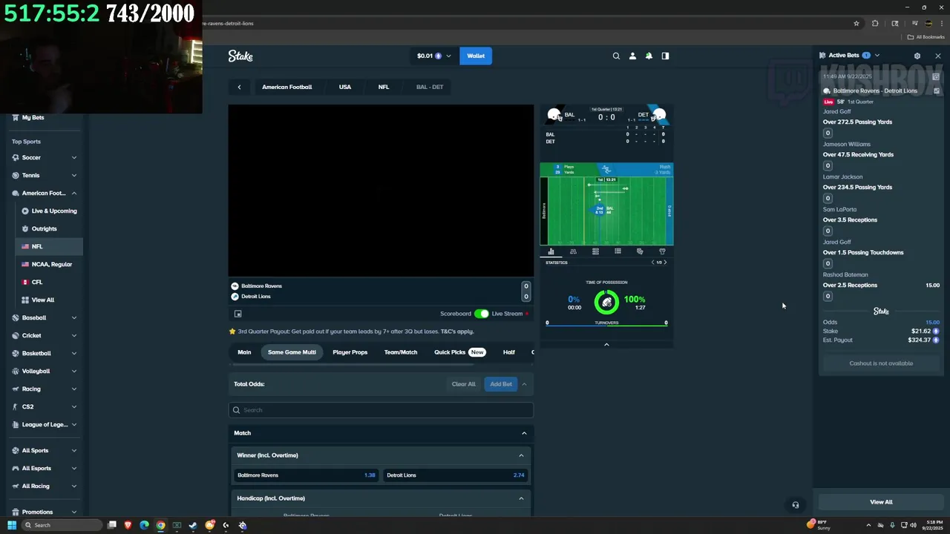The image size is (950, 534).
Task: Toggle the bet slip sidebar icon in header
Action: [x=665, y=56]
